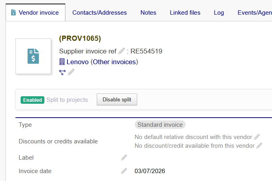
Task: Toggle the Enabled split status badge
Action: click(32, 100)
